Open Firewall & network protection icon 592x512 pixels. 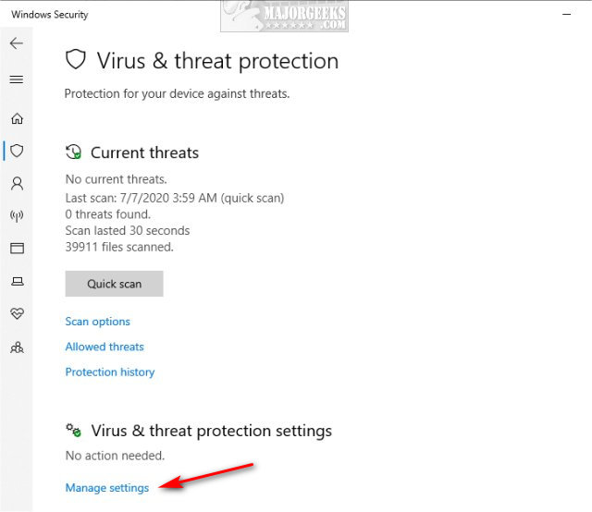17,216
